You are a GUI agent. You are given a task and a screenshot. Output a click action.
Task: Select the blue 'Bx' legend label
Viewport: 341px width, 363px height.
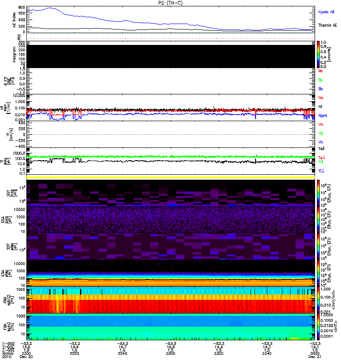(x=321, y=88)
